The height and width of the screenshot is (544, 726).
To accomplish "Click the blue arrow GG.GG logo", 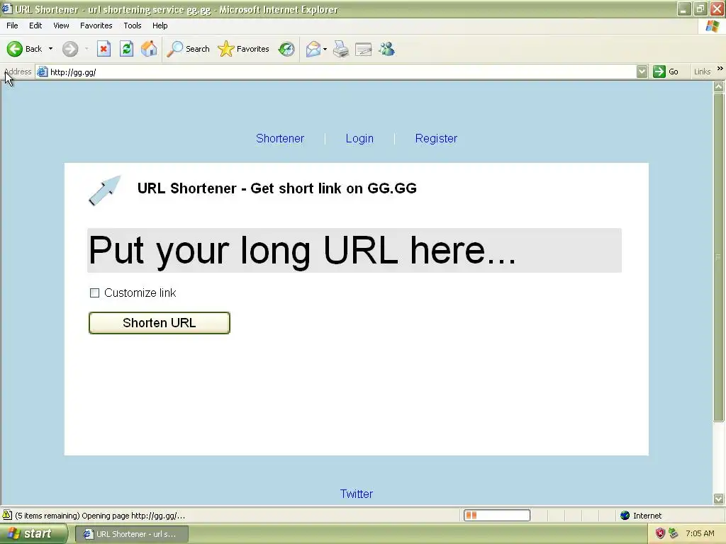I will [105, 190].
